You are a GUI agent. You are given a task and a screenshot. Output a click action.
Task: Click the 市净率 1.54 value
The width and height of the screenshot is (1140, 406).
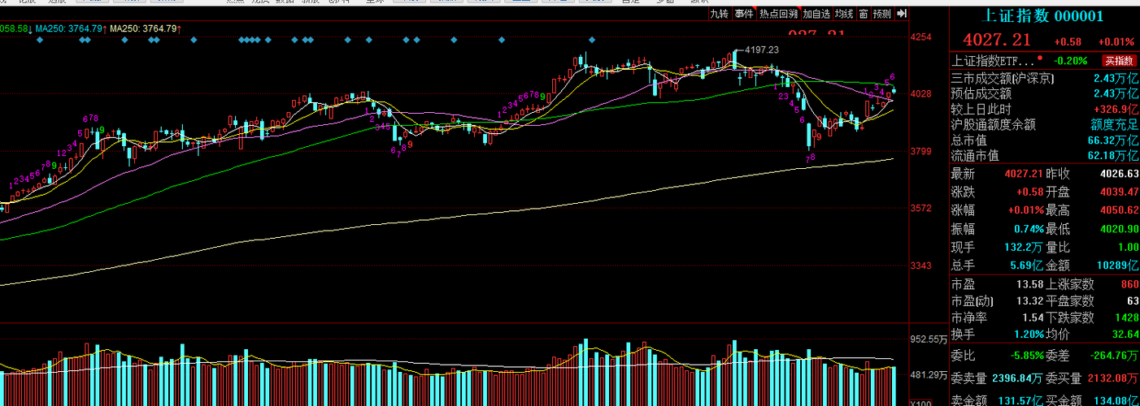[1034, 318]
